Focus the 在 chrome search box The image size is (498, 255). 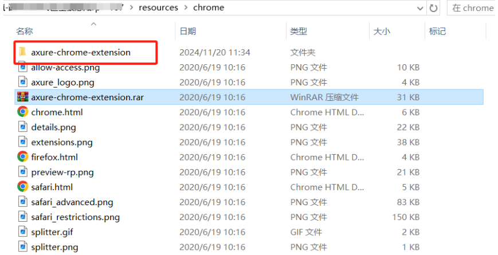pos(472,8)
